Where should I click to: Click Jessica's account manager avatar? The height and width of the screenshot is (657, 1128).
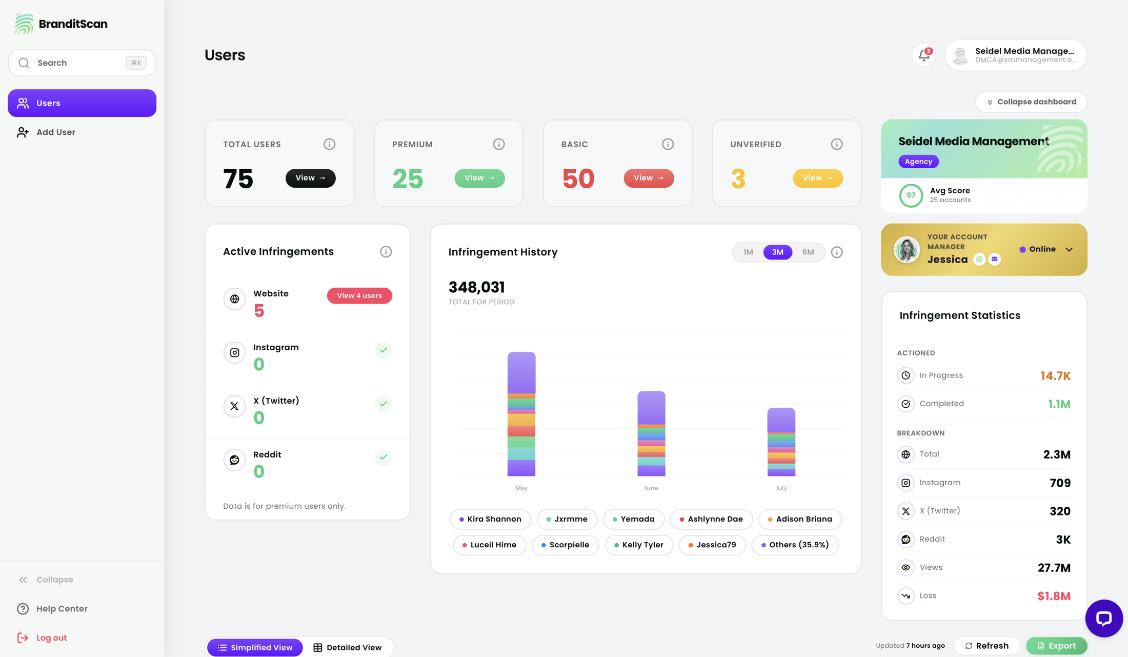pyautogui.click(x=907, y=250)
